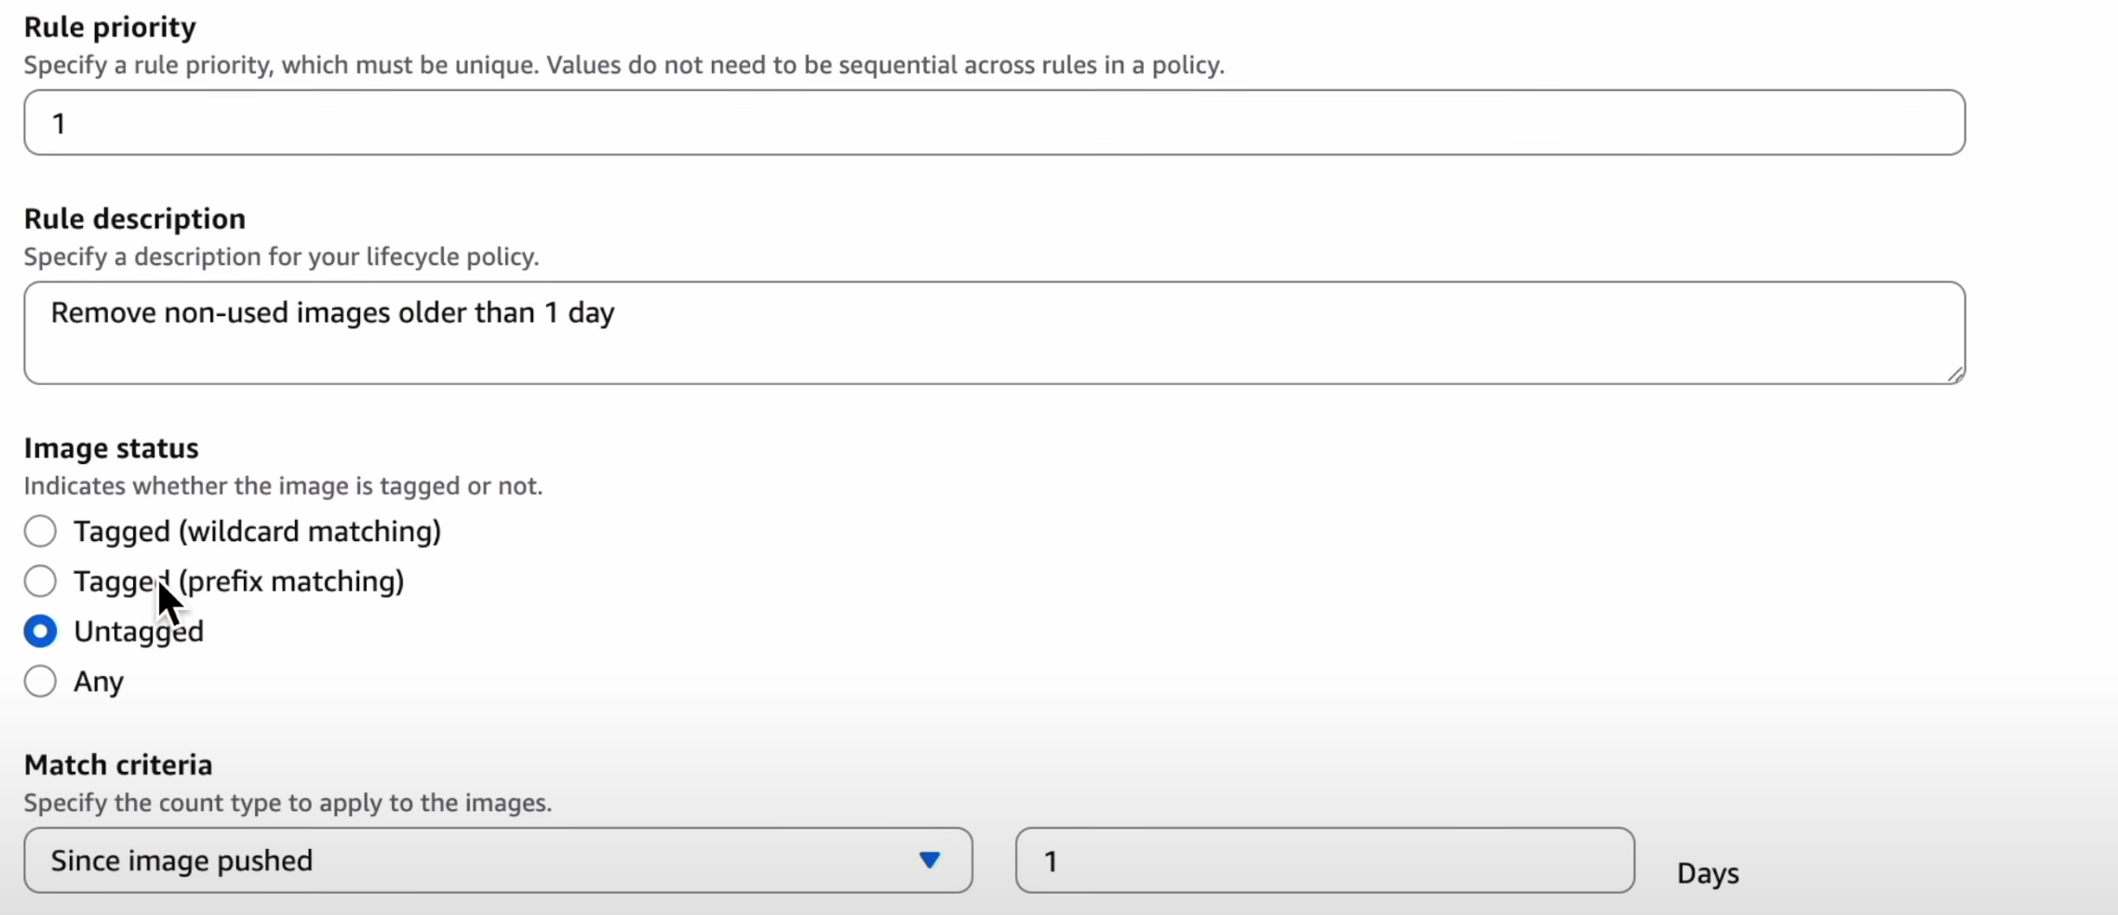Select Tagged (prefix matching) radio button
The height and width of the screenshot is (915, 2118).
point(40,581)
